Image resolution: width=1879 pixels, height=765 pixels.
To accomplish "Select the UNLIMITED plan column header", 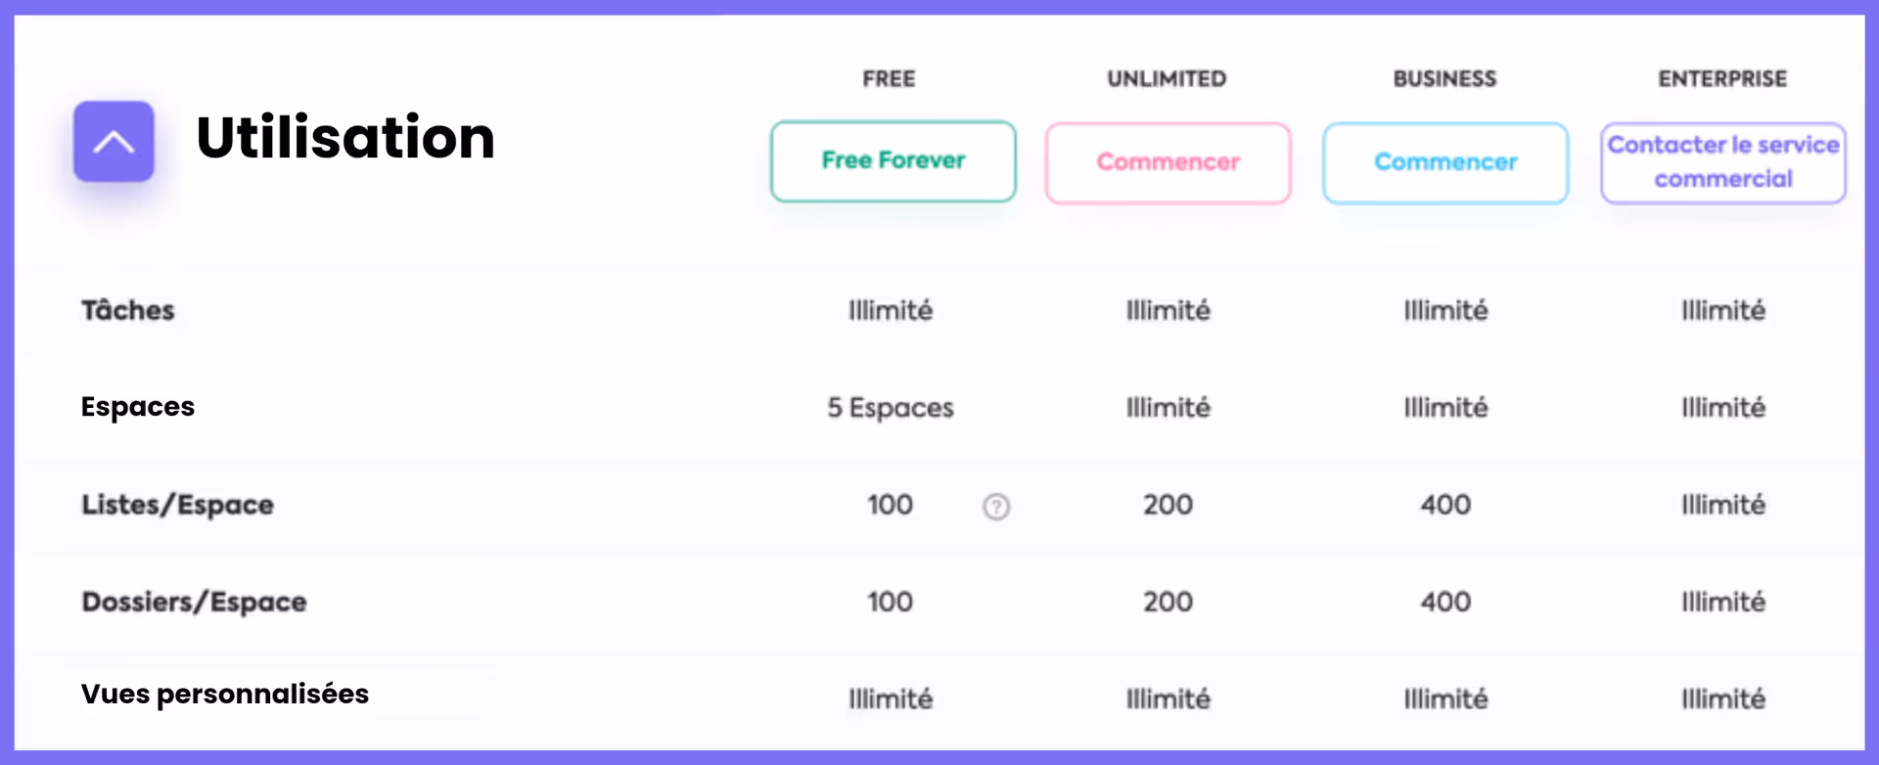I will [1167, 79].
